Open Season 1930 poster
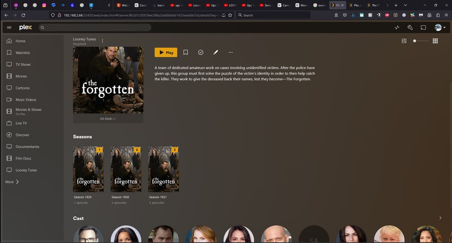 (126, 169)
